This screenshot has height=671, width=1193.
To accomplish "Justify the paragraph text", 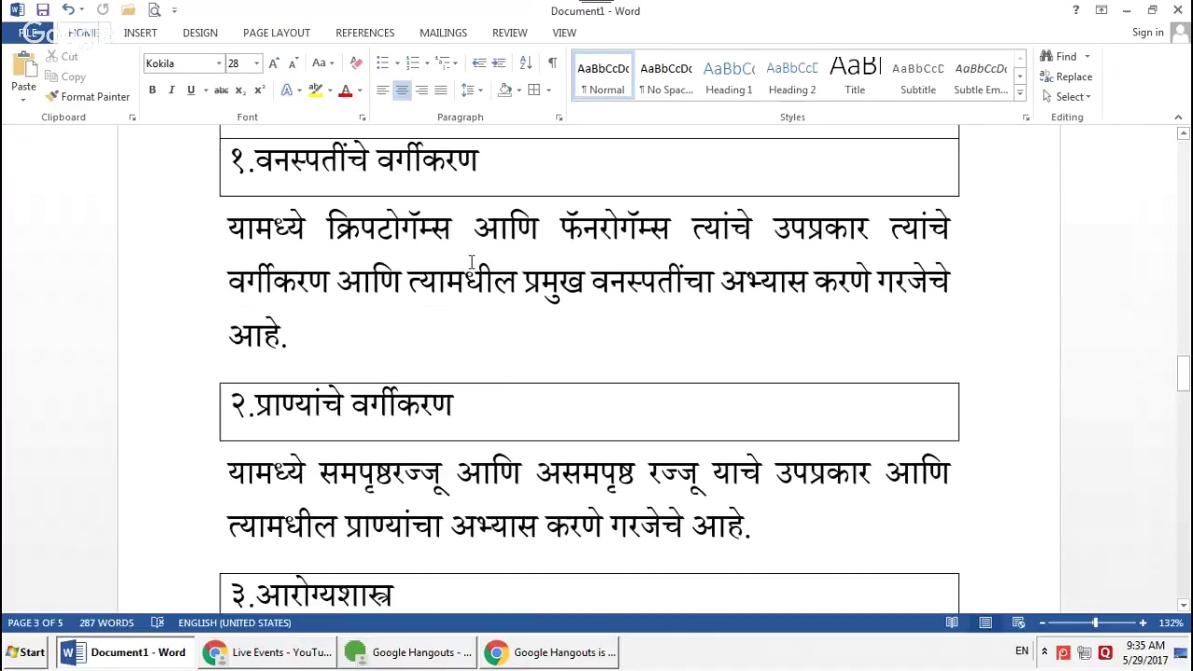I will pyautogui.click(x=441, y=90).
